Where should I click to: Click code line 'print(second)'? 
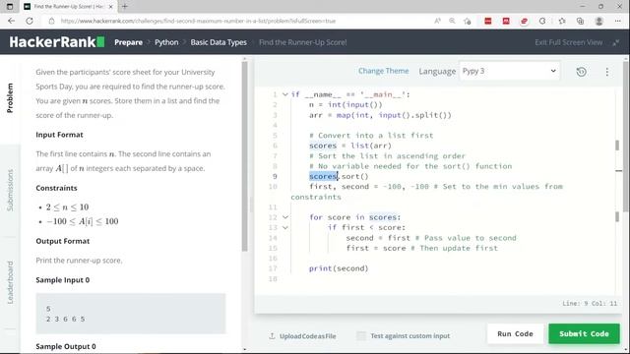339,268
